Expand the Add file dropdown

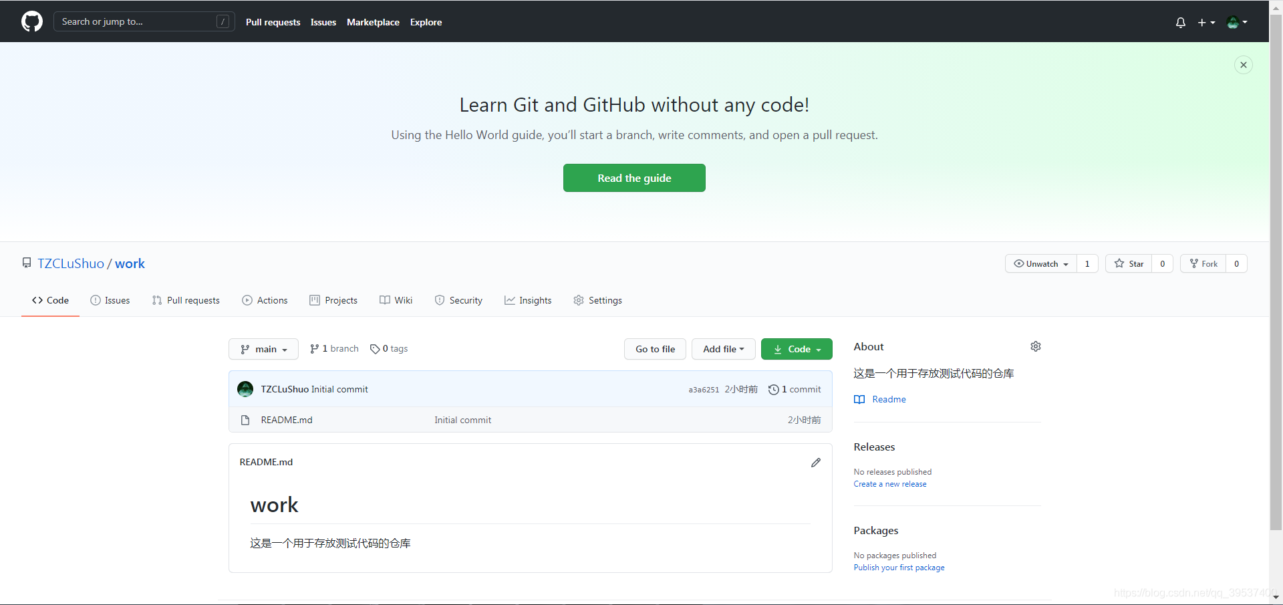point(723,349)
